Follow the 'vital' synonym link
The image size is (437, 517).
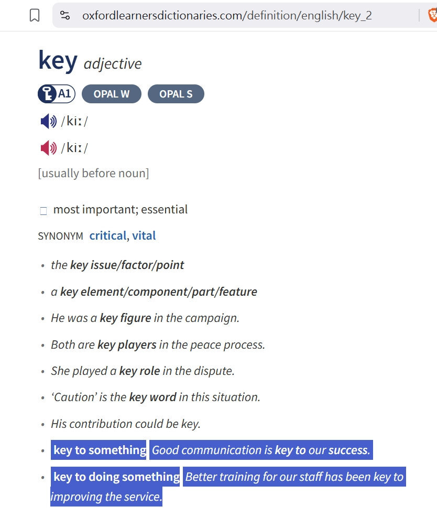[x=144, y=236]
